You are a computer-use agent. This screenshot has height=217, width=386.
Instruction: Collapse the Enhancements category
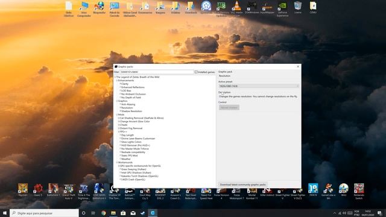pos(117,80)
